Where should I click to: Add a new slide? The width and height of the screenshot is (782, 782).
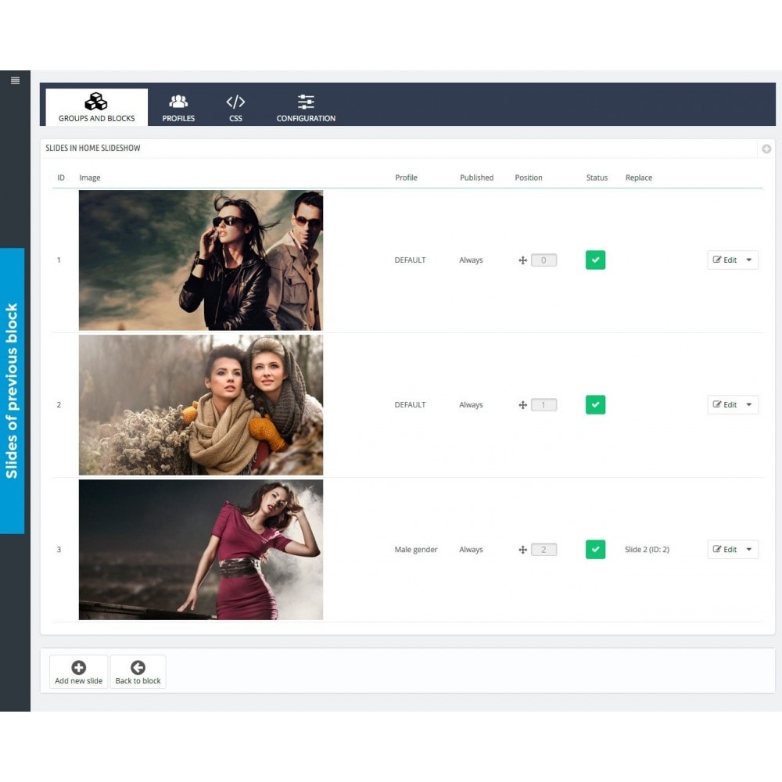pos(79,672)
